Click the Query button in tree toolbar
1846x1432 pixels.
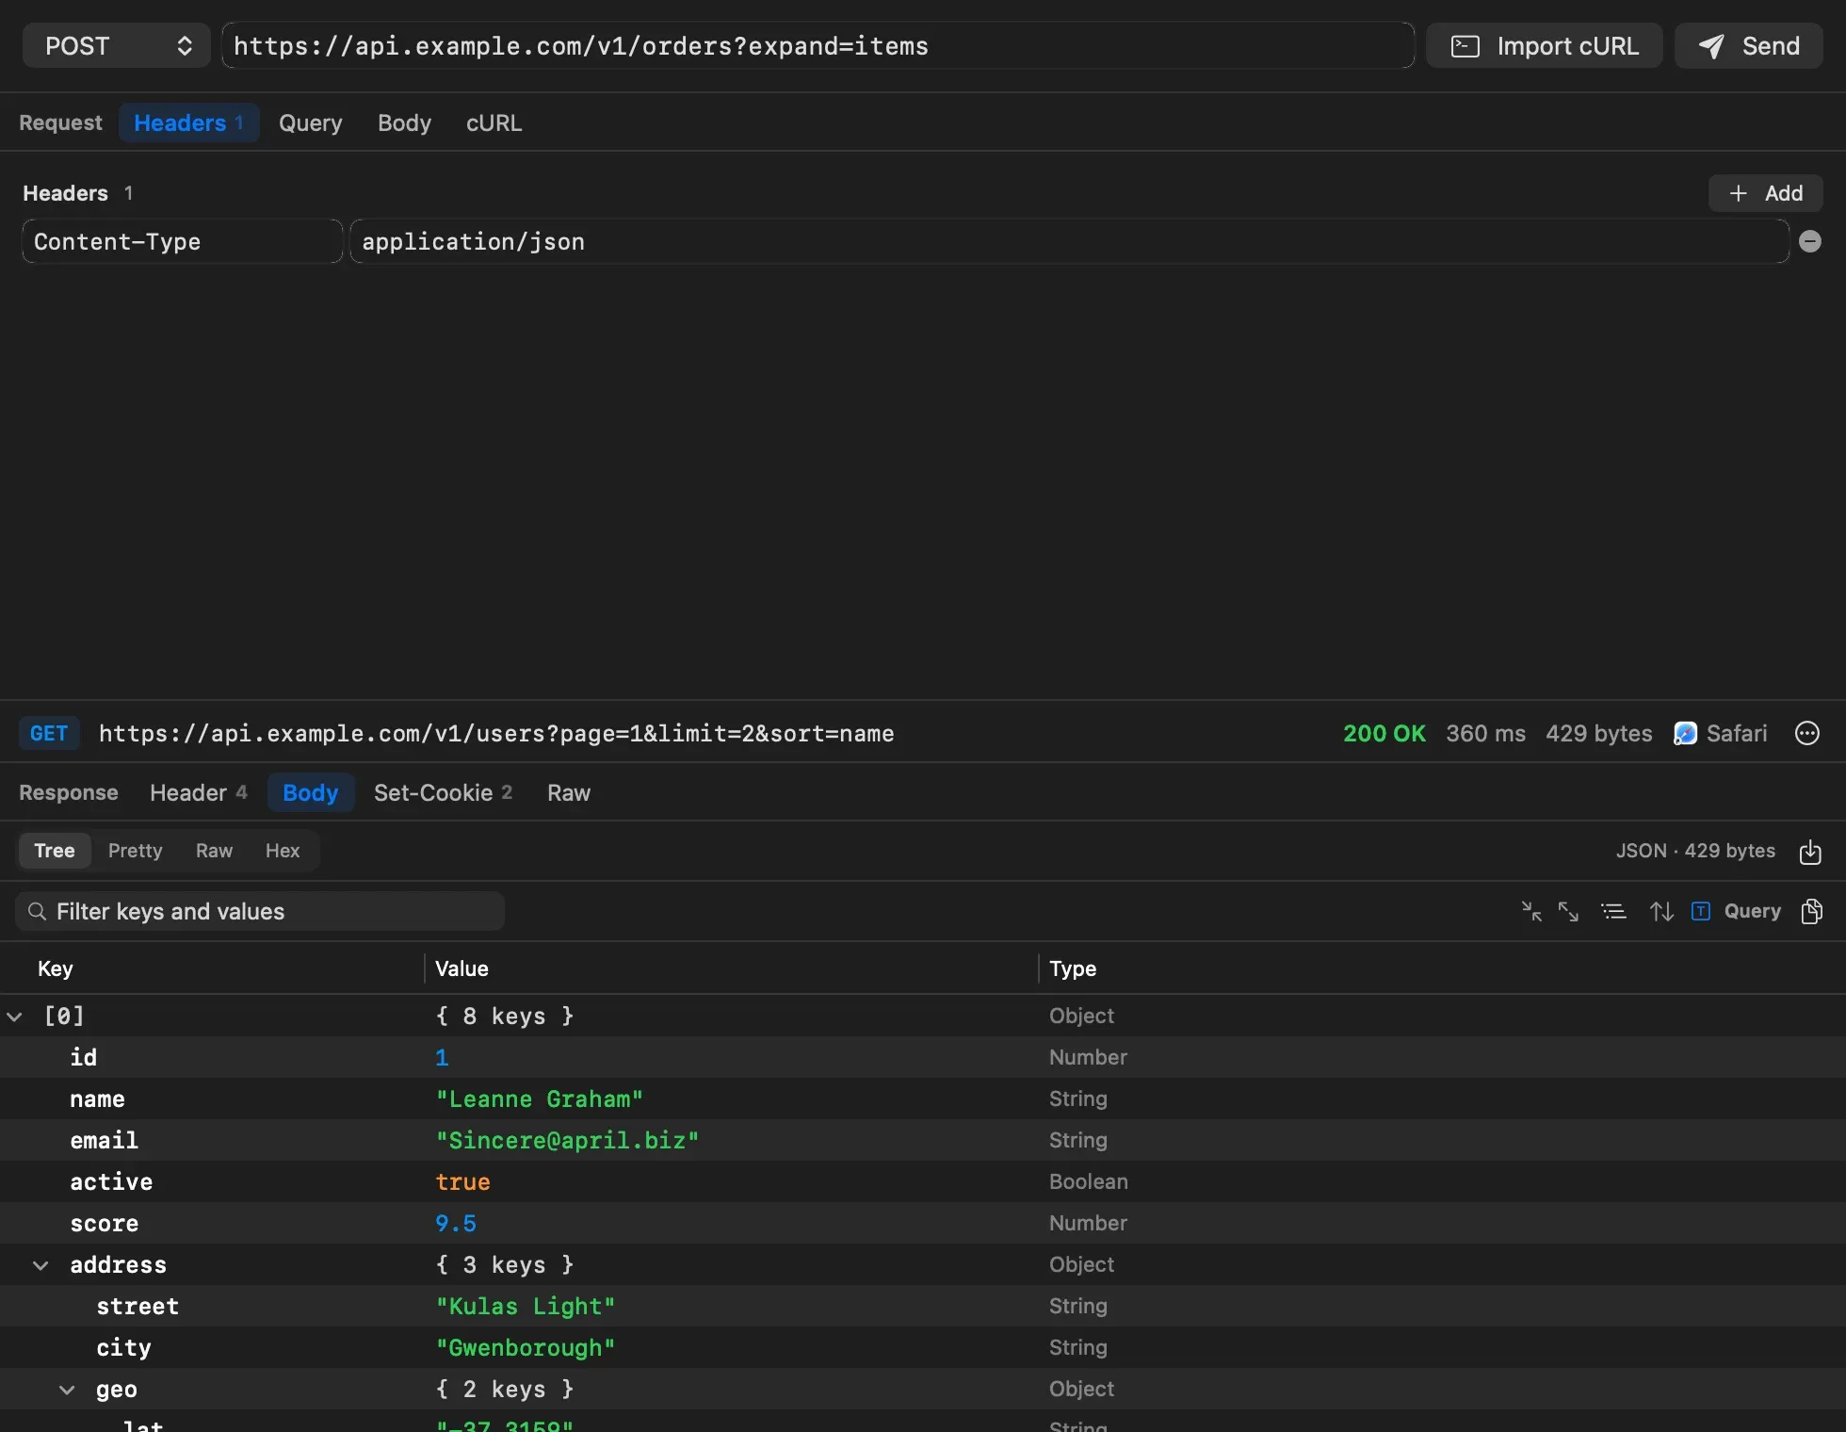[x=1753, y=911]
